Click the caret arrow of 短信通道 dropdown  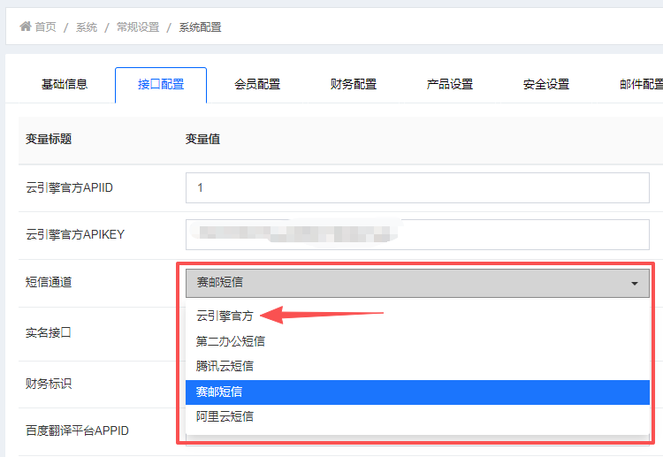(x=635, y=284)
